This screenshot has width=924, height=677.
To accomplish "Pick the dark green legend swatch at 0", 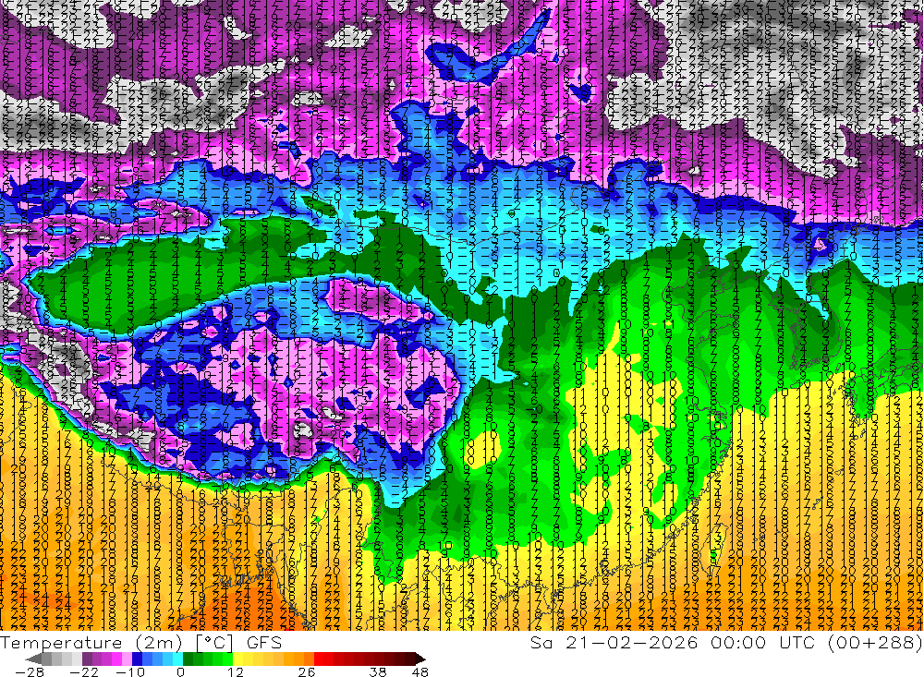I will pyautogui.click(x=188, y=659).
